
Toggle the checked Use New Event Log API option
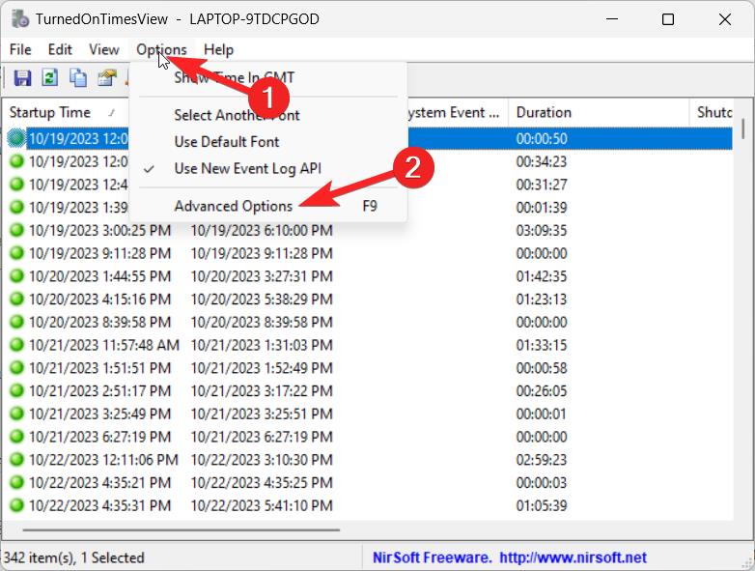click(x=267, y=169)
